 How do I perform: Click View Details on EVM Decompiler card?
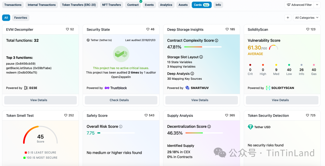39,100
